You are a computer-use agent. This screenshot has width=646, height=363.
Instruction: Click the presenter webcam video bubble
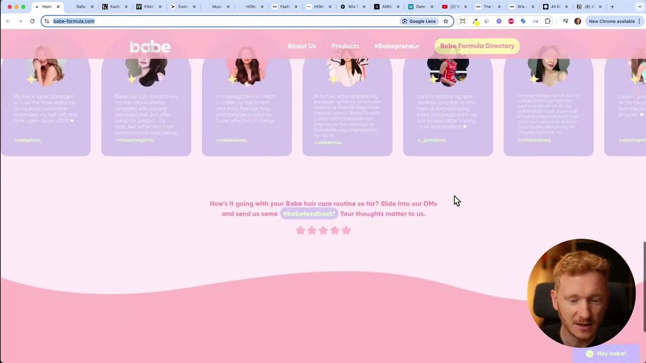tap(581, 293)
